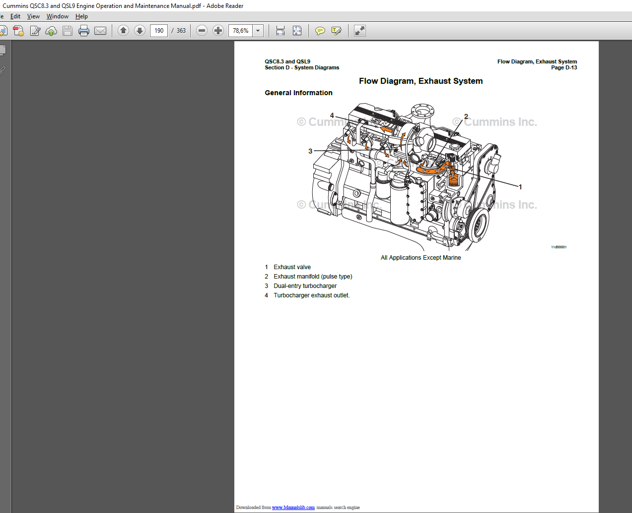
Task: Click the page number input field
Action: 159,30
